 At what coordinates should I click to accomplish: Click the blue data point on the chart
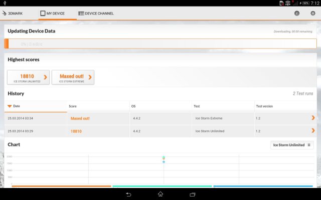pos(164,162)
